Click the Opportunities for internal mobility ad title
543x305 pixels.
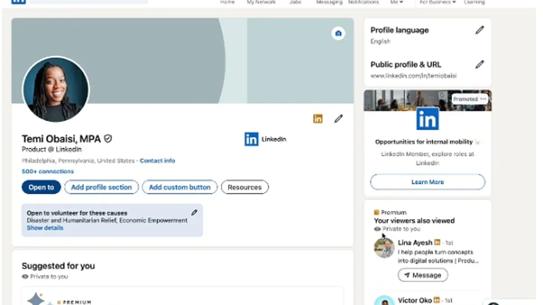click(424, 142)
